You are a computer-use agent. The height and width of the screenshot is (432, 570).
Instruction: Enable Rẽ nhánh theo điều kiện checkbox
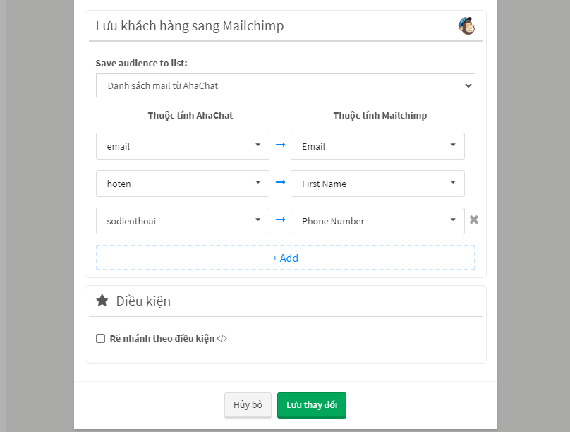point(100,339)
